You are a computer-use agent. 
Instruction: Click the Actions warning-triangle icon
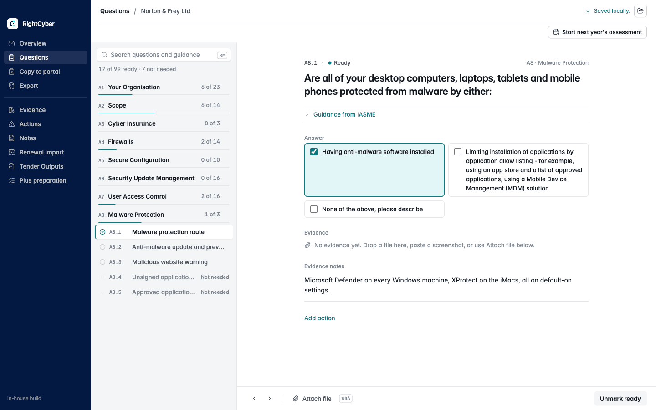pos(12,124)
